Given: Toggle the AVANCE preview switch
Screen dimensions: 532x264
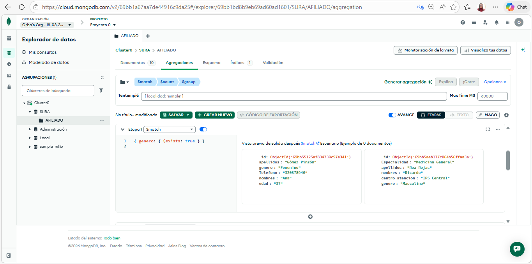Looking at the screenshot, I should (392, 115).
